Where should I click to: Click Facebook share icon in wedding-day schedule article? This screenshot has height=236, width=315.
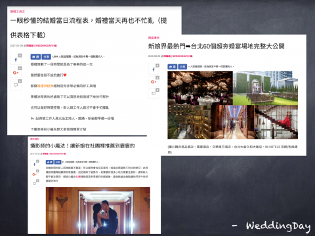pyautogui.click(x=16, y=60)
